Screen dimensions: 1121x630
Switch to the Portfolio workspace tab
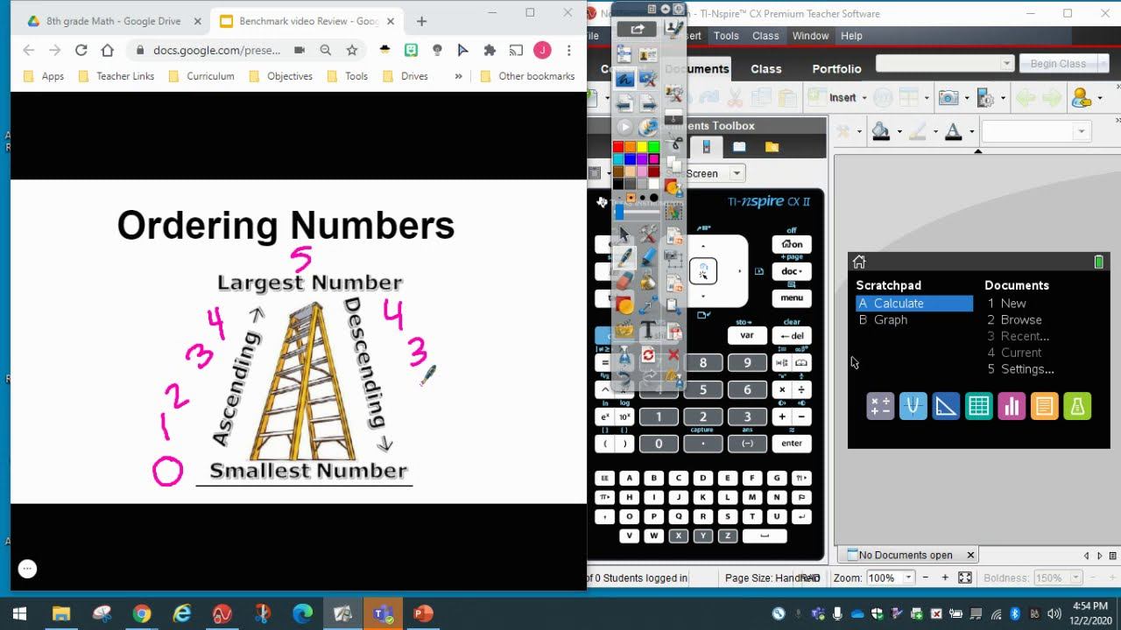[x=836, y=68]
